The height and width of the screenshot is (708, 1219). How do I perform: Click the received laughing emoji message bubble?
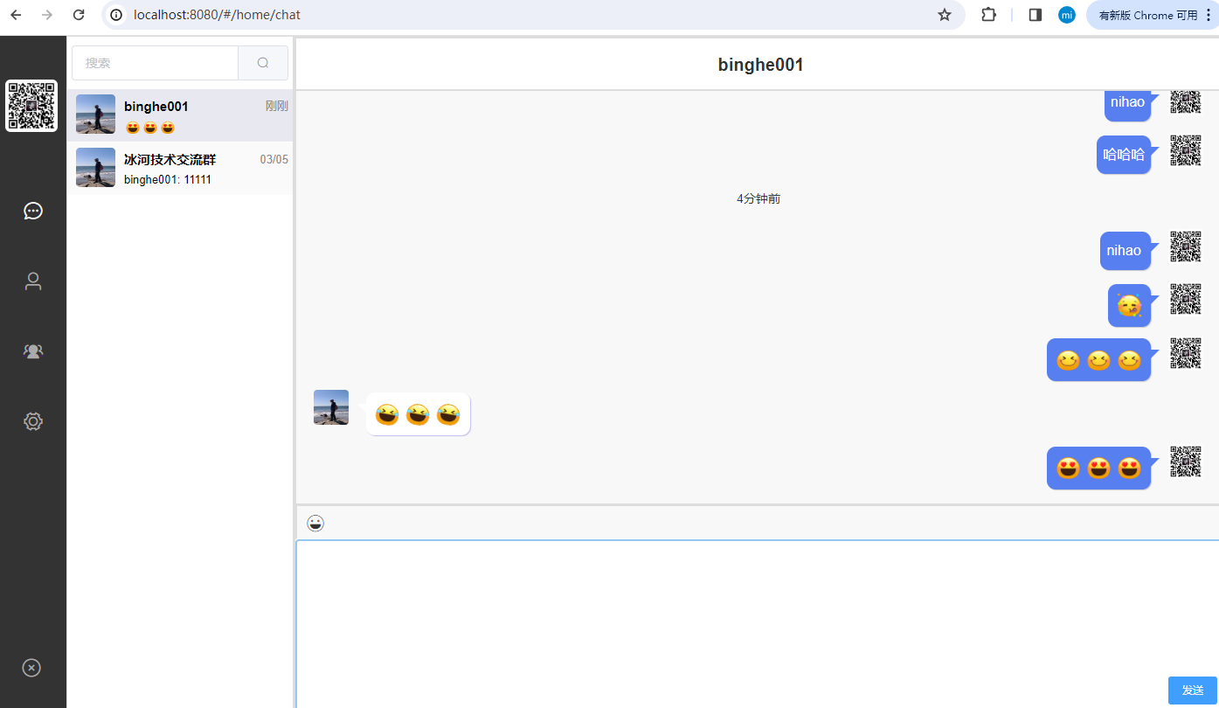click(418, 414)
